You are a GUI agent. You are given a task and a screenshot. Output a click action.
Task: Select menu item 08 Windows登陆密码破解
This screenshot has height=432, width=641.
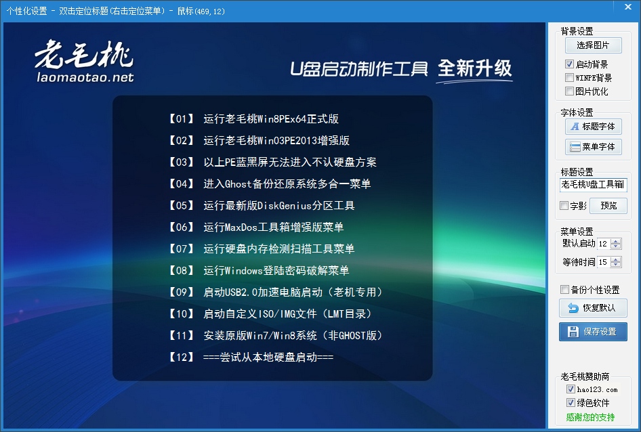(x=258, y=271)
